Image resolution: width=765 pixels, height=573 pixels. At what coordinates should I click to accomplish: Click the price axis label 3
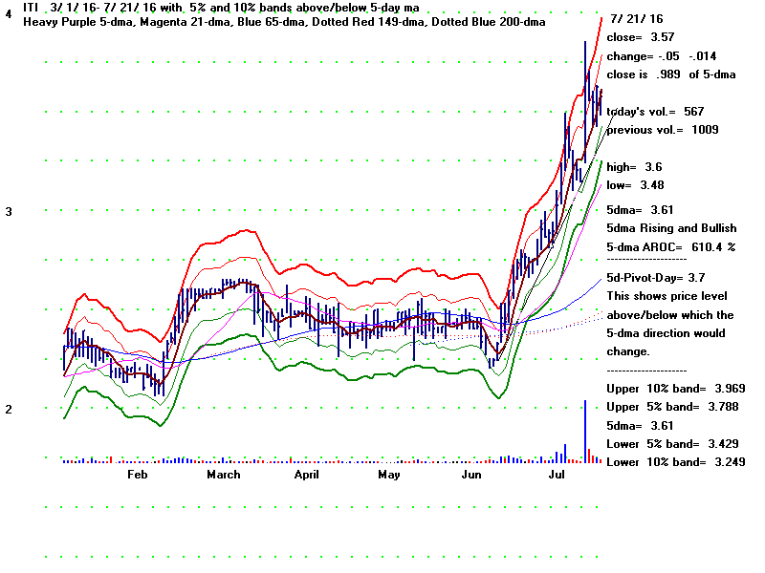coord(8,211)
